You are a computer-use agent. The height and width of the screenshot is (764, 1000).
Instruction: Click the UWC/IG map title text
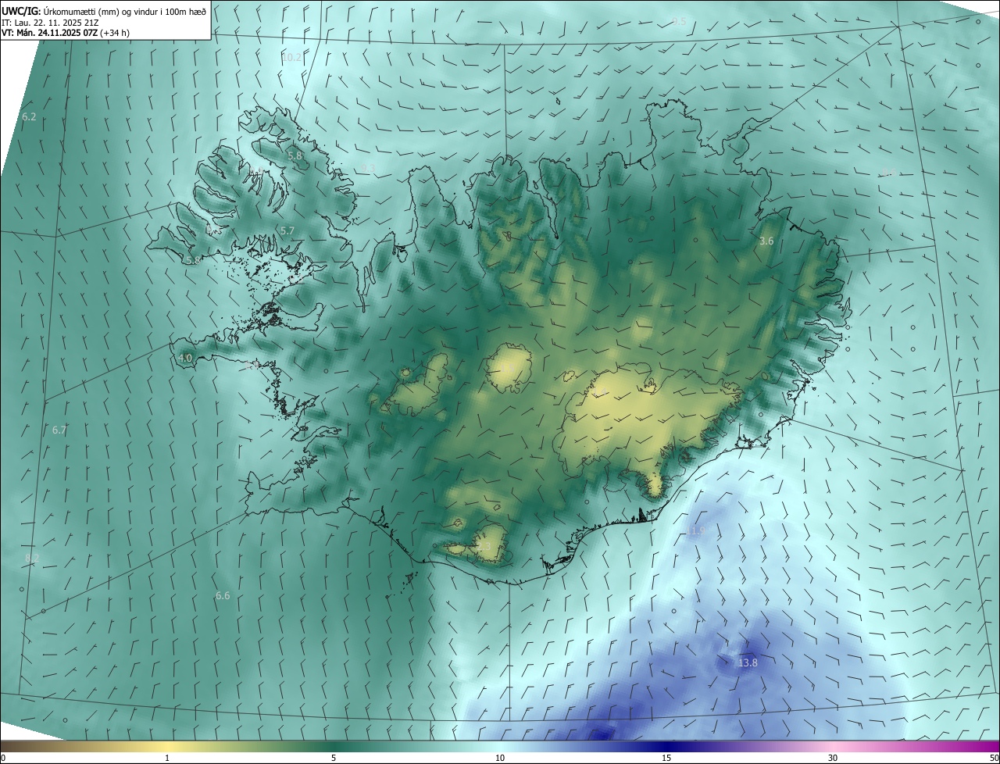click(x=104, y=10)
